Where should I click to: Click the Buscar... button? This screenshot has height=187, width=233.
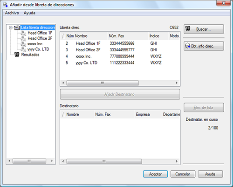[204, 29]
